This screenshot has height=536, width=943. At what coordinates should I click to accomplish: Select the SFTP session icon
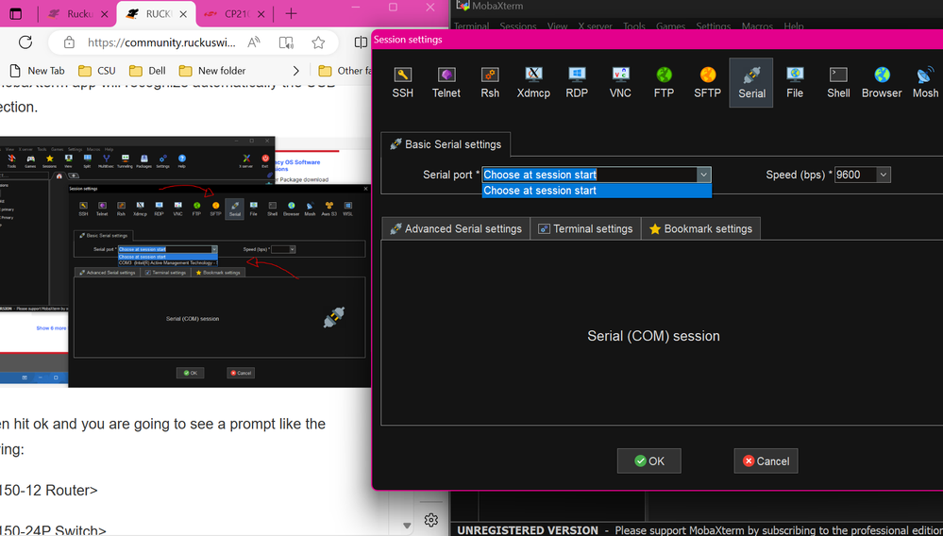(x=707, y=82)
